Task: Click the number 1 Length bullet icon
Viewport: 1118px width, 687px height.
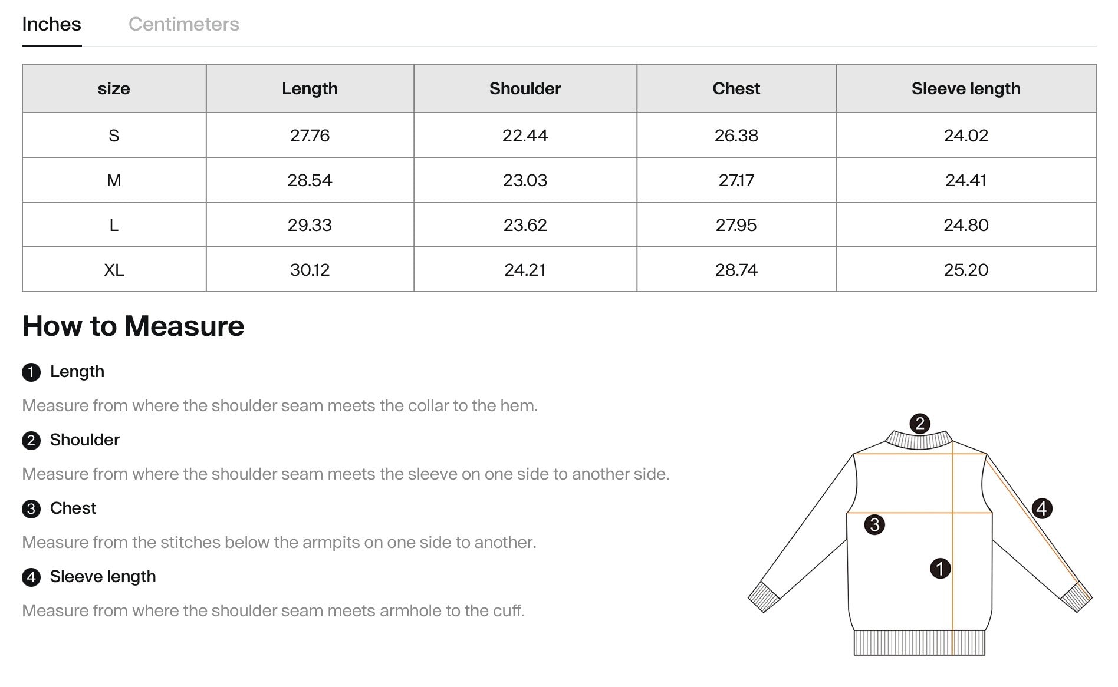Action: [x=31, y=372]
